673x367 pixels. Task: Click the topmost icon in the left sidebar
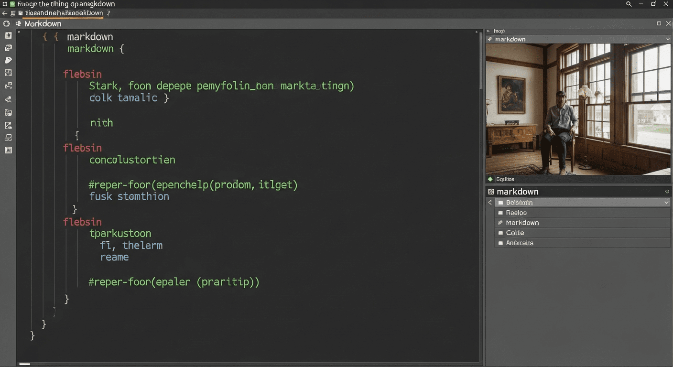pos(8,35)
